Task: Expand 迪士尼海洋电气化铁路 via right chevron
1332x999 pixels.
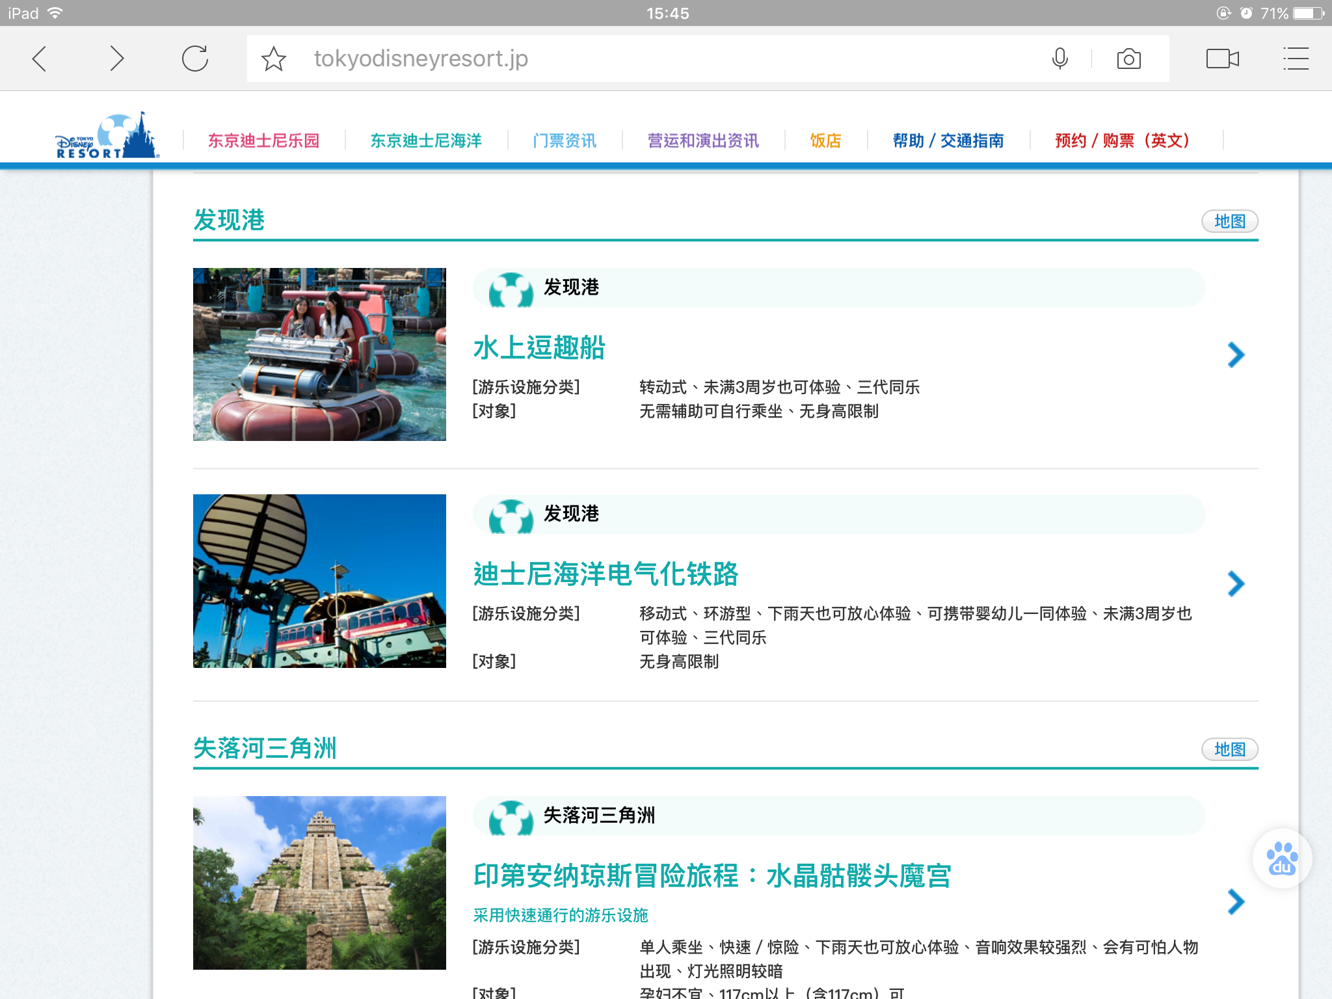Action: (x=1236, y=584)
